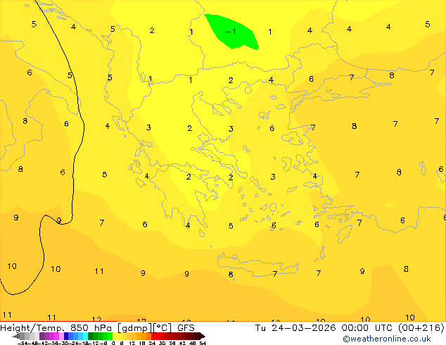
Task: Click the '(00+216)' forecast hour text
Action: (x=421, y=327)
